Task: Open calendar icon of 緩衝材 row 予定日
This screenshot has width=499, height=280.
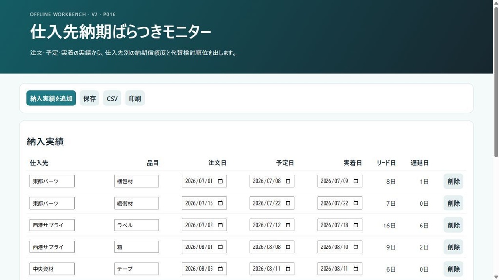Action: [x=288, y=203]
